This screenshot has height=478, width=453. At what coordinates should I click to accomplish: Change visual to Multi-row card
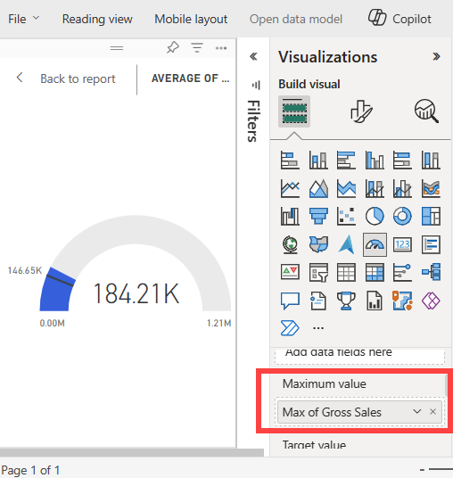[x=431, y=244]
